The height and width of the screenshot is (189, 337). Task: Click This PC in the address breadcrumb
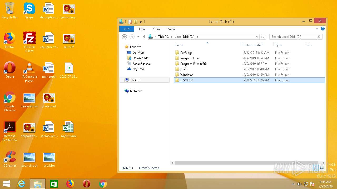[x=163, y=37]
